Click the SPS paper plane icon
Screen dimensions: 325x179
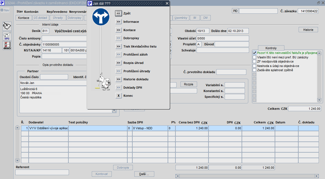click(7, 36)
